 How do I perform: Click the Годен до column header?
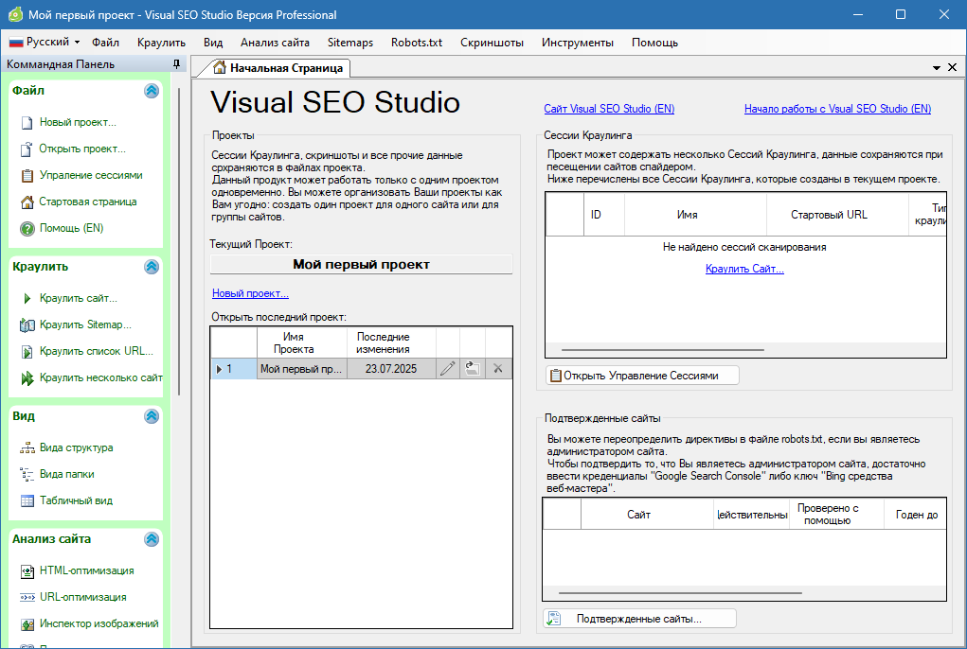tap(917, 514)
